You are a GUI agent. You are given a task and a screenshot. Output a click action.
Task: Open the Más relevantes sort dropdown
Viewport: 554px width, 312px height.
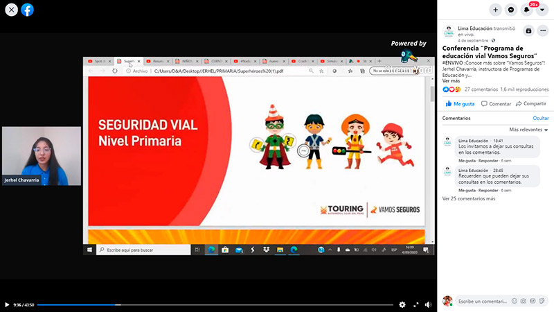click(x=528, y=130)
